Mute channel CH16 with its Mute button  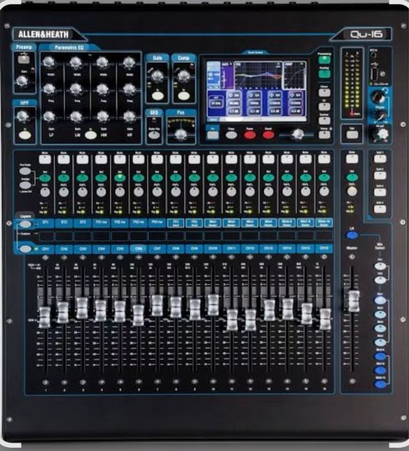point(324,159)
